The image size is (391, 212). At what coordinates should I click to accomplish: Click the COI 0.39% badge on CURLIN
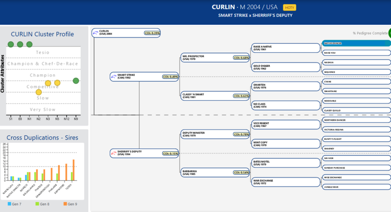coord(152,33)
